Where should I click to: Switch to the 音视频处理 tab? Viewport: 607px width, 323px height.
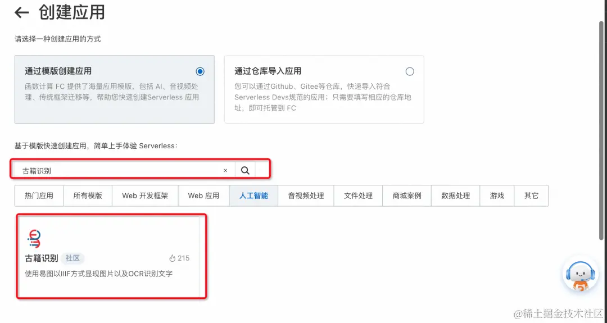click(x=306, y=195)
